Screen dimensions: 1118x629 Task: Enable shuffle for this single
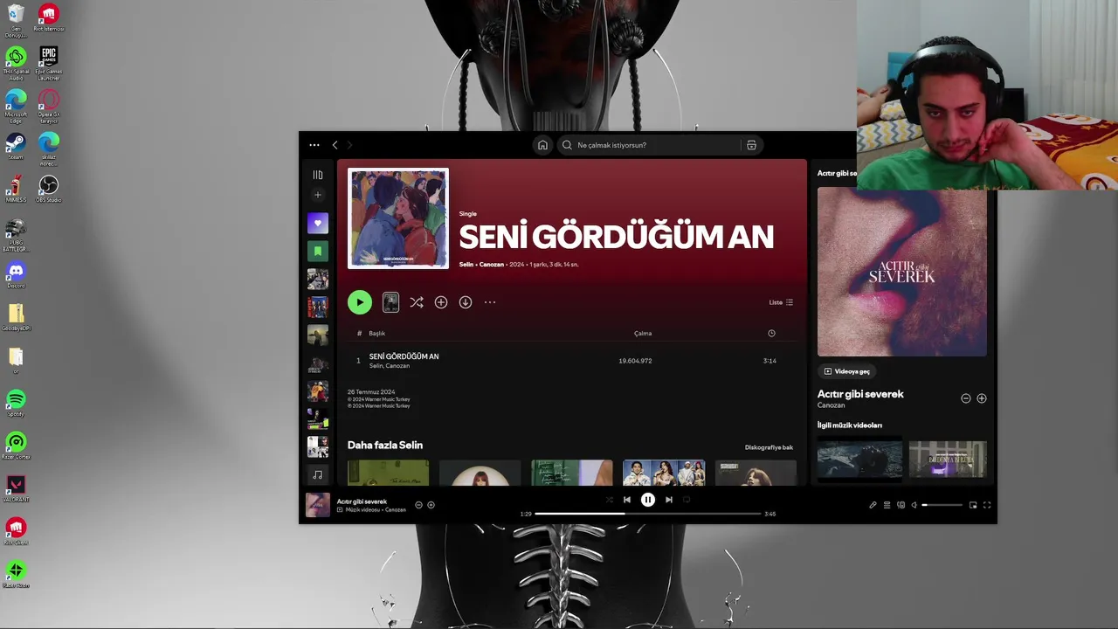417,302
